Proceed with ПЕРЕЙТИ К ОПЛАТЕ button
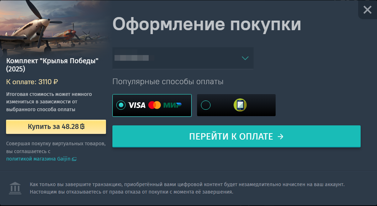The height and width of the screenshot is (206, 377). pyautogui.click(x=237, y=136)
